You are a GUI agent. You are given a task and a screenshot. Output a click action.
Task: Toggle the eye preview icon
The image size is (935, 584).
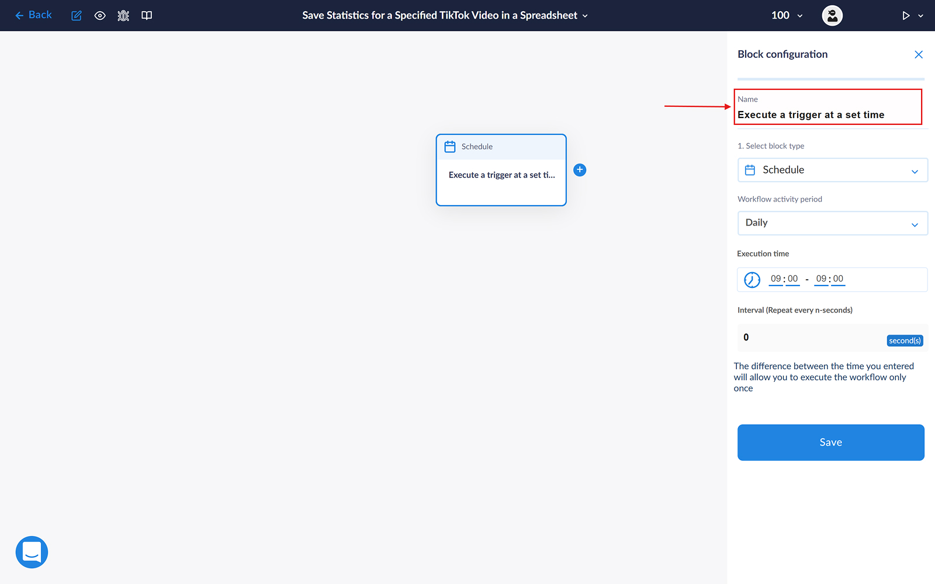[x=100, y=16]
